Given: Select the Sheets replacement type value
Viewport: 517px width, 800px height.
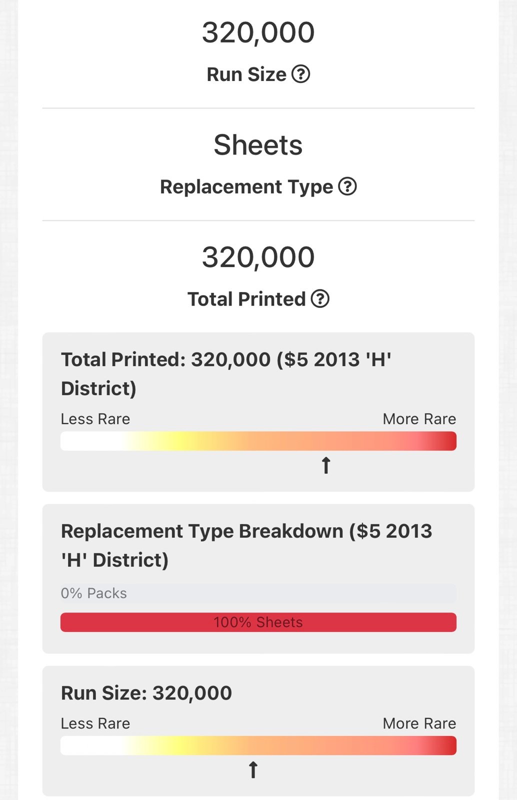Looking at the screenshot, I should (258, 145).
